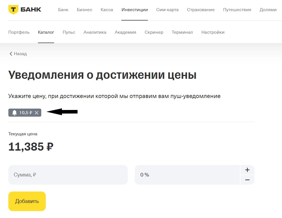Navigate to the Скринер tool
This screenshot has width=282, height=218.
(x=154, y=32)
